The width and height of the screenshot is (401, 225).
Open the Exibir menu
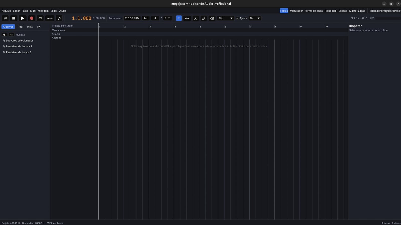54,11
